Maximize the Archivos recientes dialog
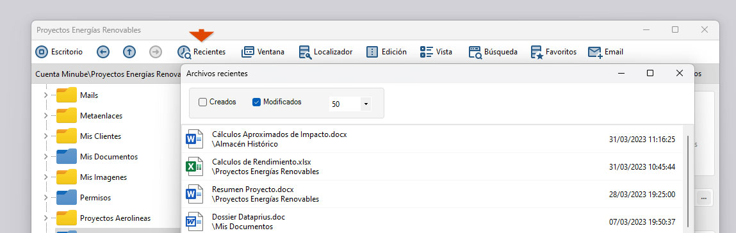 click(x=650, y=73)
